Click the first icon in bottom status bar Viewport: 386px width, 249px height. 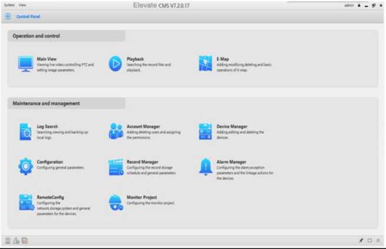[x=8, y=240]
